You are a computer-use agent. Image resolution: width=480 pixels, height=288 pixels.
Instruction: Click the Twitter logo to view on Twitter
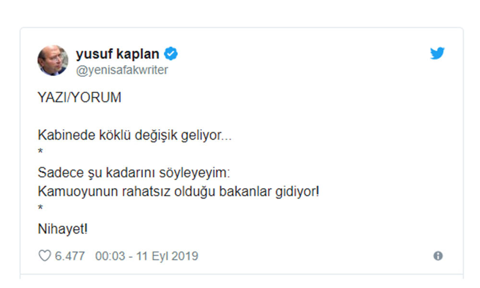437,54
